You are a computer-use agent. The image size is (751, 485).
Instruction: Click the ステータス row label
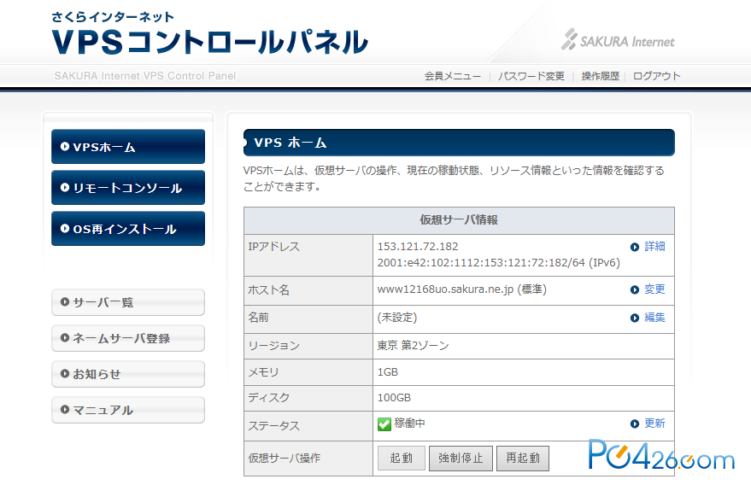pyautogui.click(x=274, y=425)
